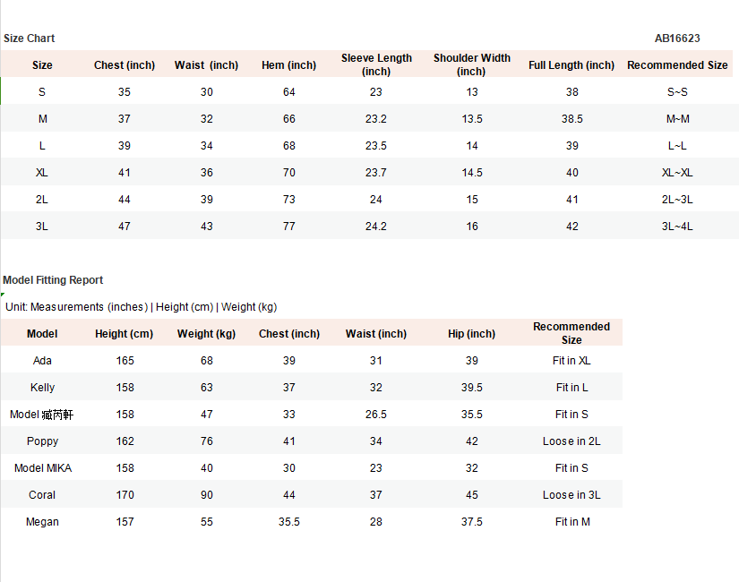Click the Shoulder Width (inch) header
This screenshot has height=582, width=739.
[472, 64]
